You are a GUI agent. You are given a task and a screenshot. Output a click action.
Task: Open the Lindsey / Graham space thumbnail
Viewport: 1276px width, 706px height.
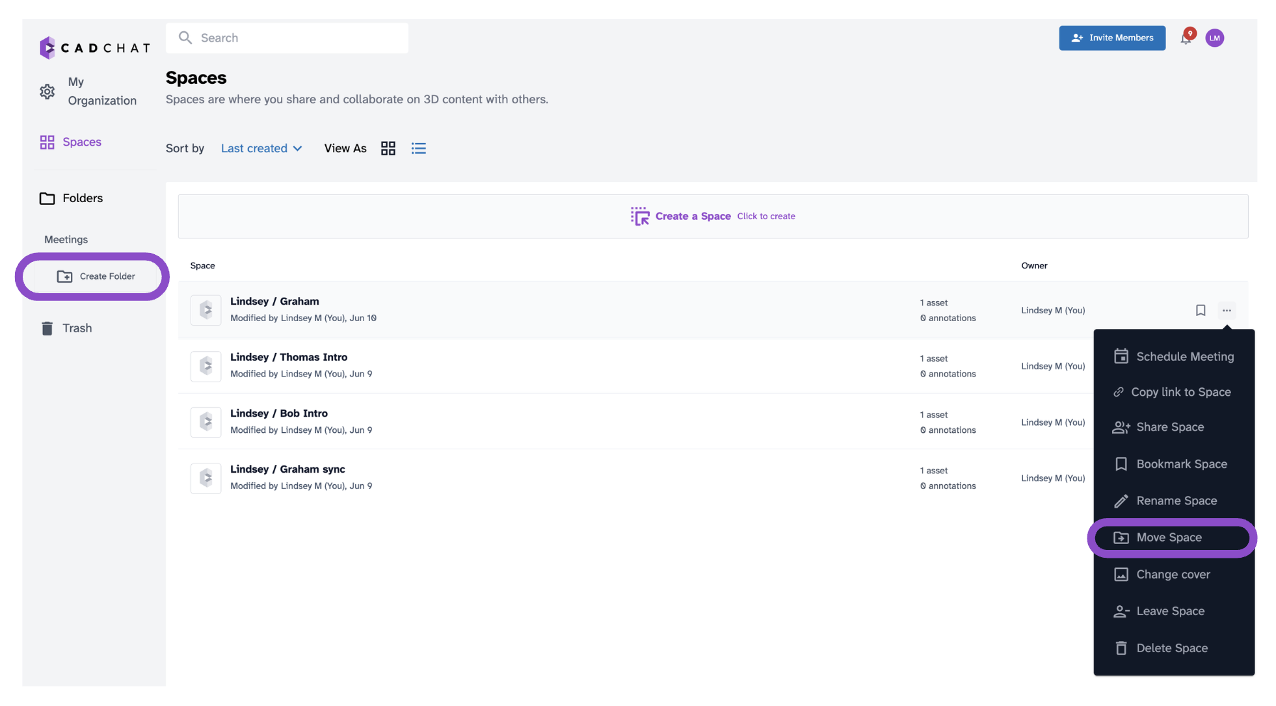[206, 310]
